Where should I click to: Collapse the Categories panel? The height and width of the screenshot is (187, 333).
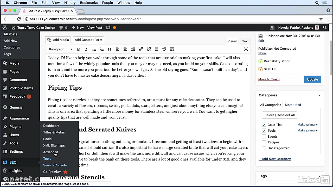pos(319,95)
